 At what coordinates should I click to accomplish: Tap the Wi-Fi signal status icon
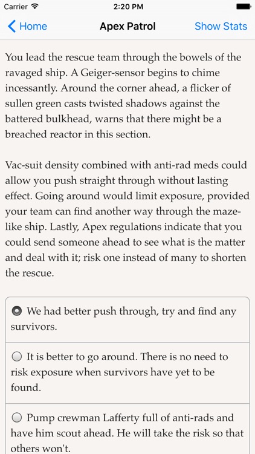pyautogui.click(x=34, y=7)
